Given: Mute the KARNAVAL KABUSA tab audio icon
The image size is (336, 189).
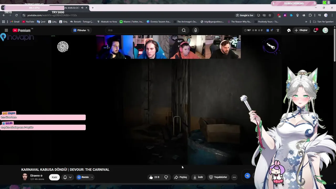Looking at the screenshot, I should [82, 8].
